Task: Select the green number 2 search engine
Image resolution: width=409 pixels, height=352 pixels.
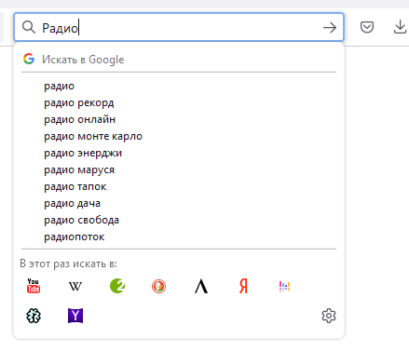Action: click(x=117, y=286)
